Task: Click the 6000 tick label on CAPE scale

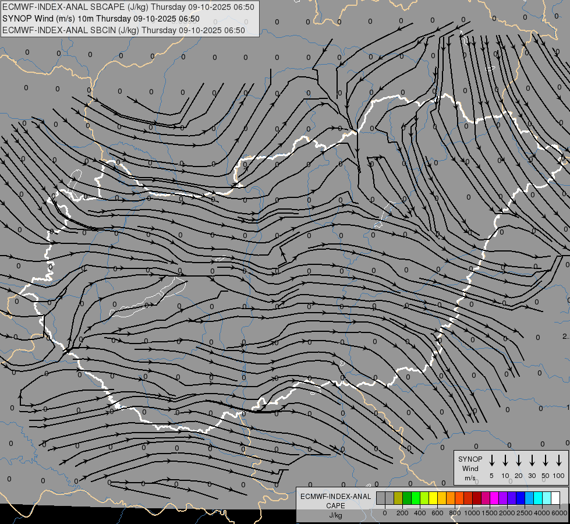Action: (x=559, y=513)
